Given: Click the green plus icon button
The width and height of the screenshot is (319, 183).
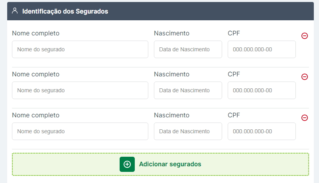Looking at the screenshot, I should tap(127, 164).
